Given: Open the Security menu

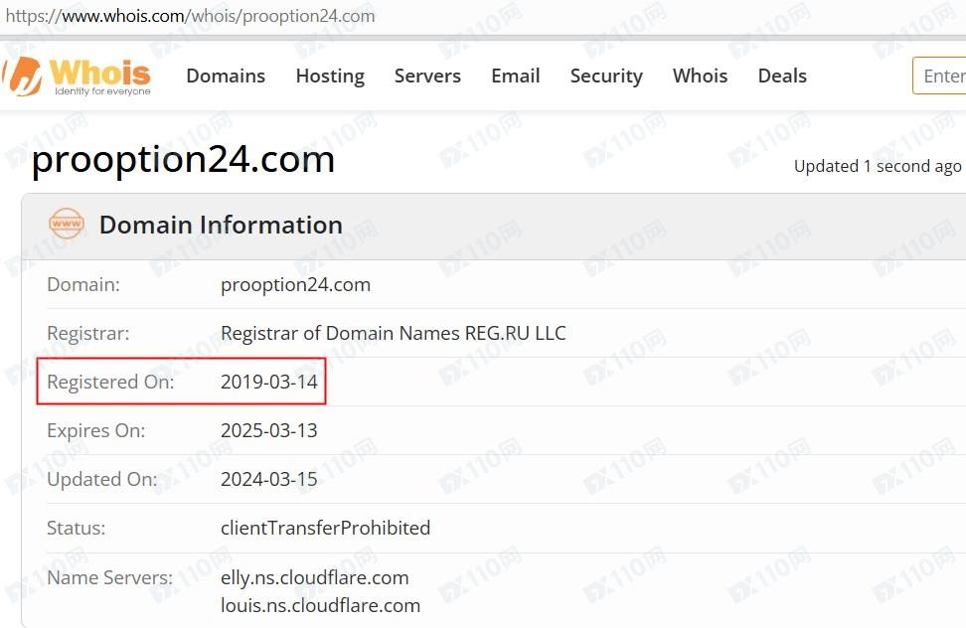Looking at the screenshot, I should tap(606, 77).
